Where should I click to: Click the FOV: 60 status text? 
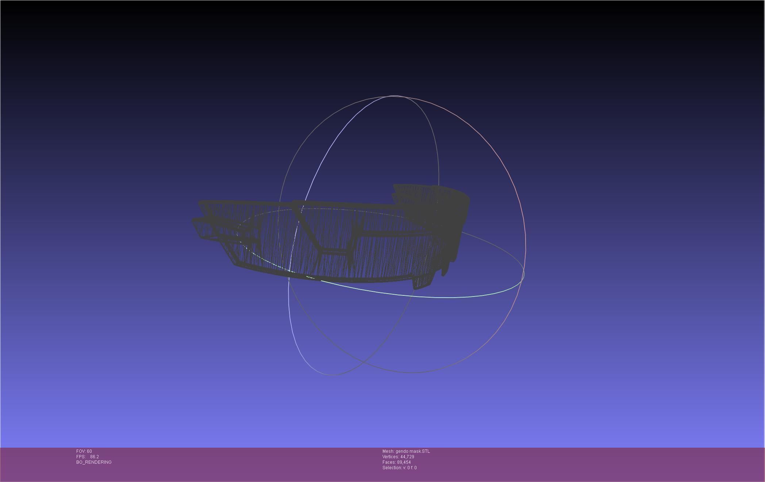(x=84, y=451)
